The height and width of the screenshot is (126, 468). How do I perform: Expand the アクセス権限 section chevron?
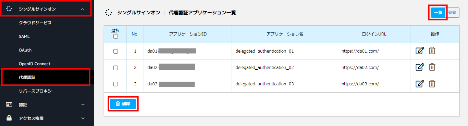pyautogui.click(x=83, y=118)
